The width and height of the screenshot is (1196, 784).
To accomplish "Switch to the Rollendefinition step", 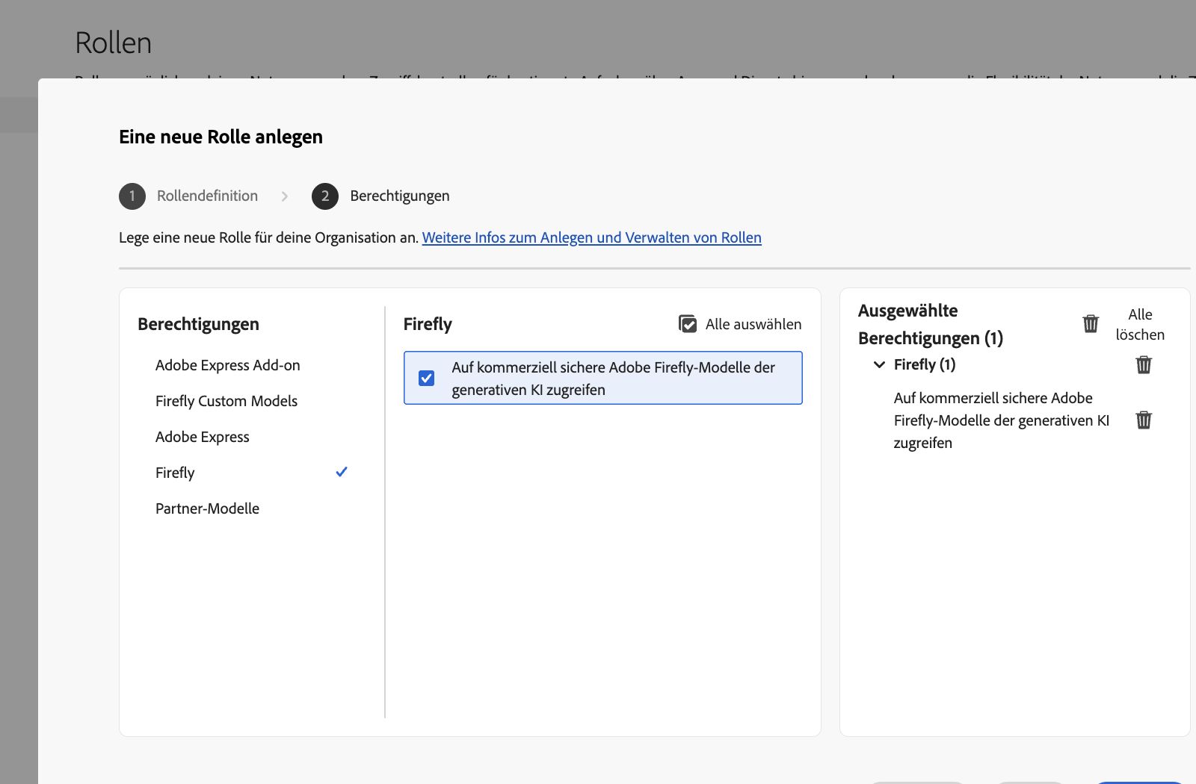I will [207, 196].
